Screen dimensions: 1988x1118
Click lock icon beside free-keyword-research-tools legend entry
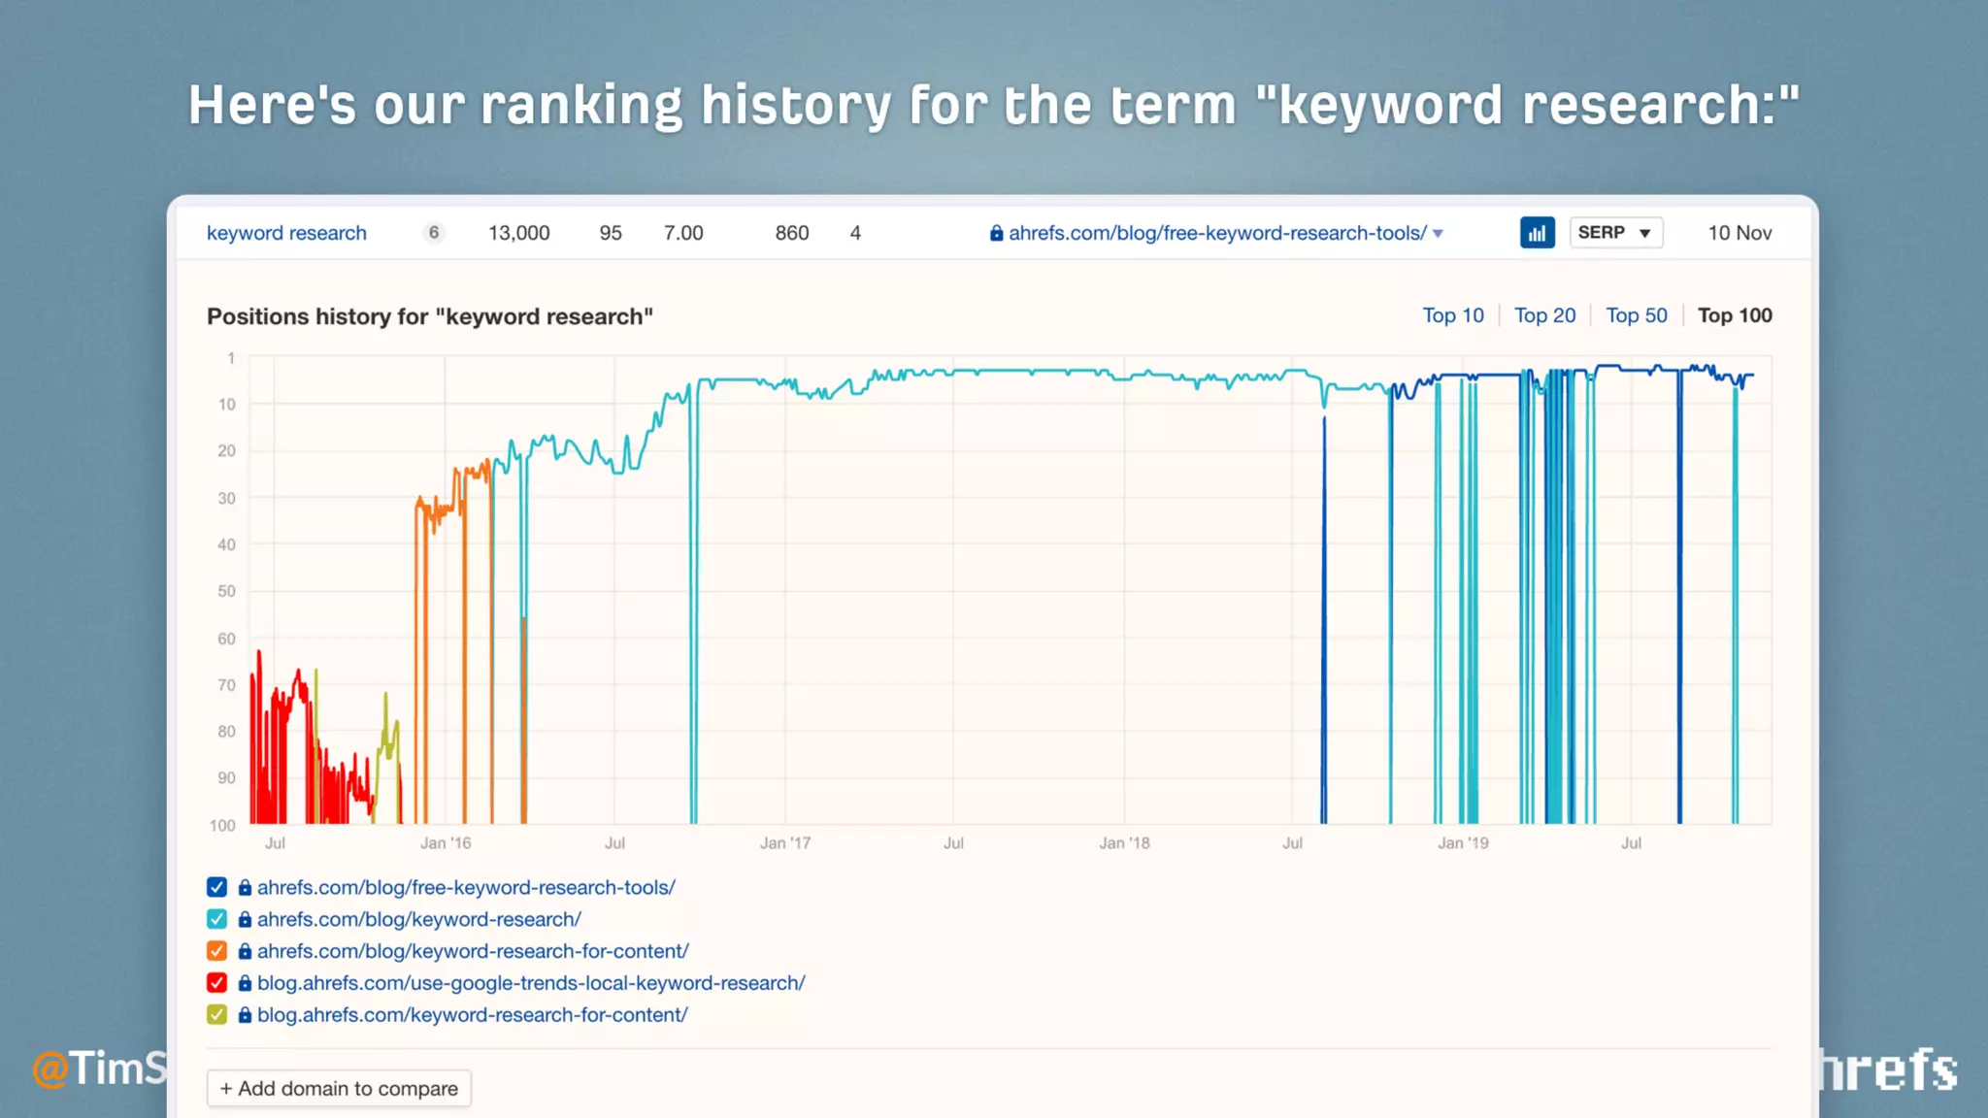coord(245,887)
